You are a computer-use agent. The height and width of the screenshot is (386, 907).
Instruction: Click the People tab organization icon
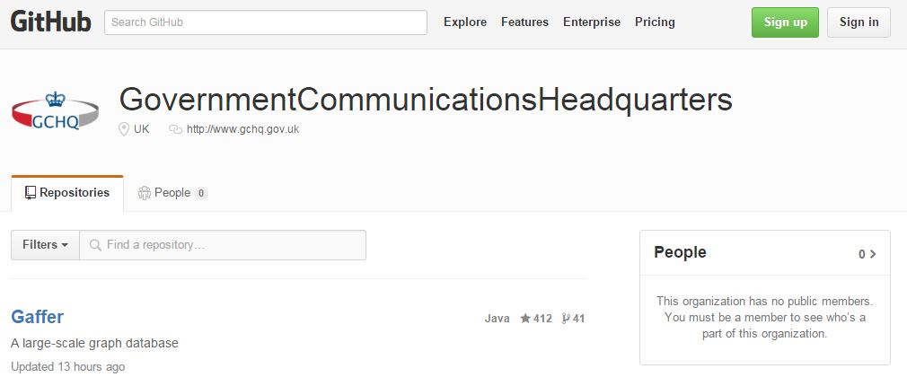point(144,193)
